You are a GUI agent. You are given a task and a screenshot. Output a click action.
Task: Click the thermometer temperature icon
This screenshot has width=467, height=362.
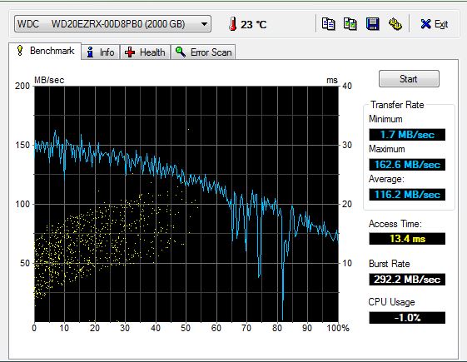click(x=233, y=24)
